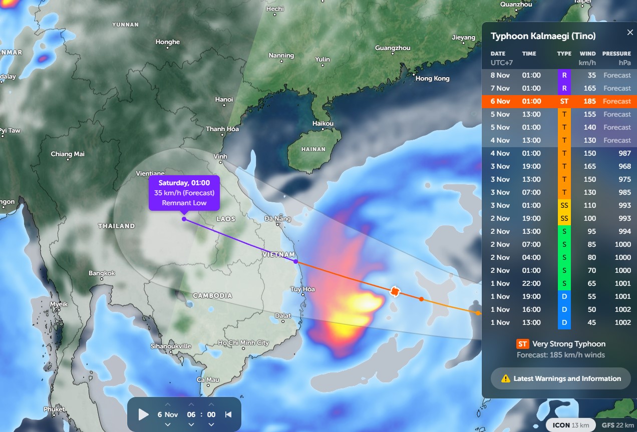
Task: Click the PRESSURE hPa column header
Action: tap(616, 58)
